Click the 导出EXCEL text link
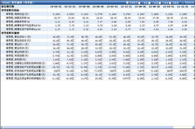 point(189,2)
